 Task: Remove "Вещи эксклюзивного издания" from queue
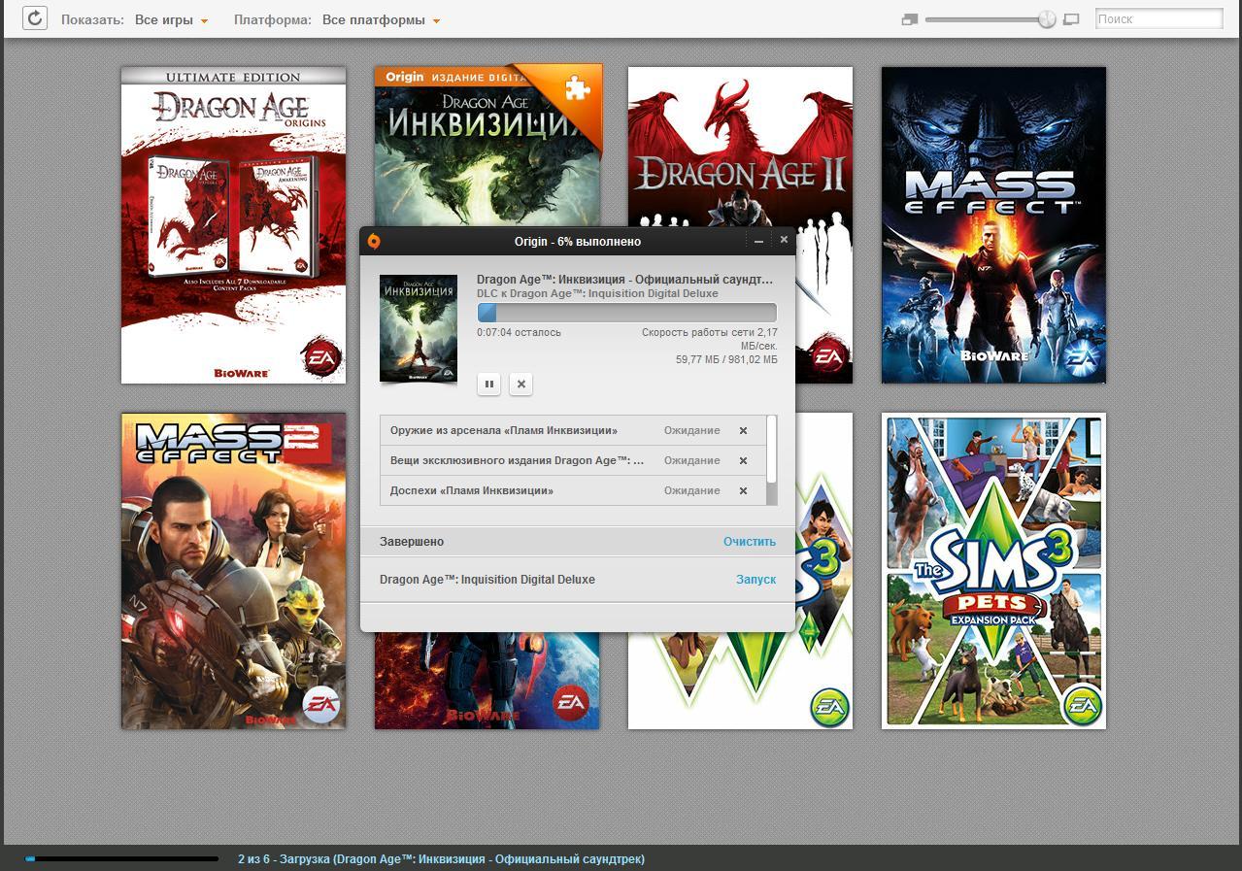click(743, 460)
